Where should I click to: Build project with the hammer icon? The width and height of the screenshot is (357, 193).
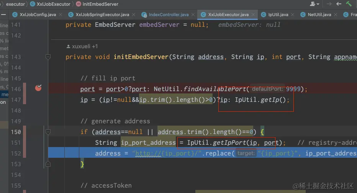pyautogui.click(x=349, y=4)
